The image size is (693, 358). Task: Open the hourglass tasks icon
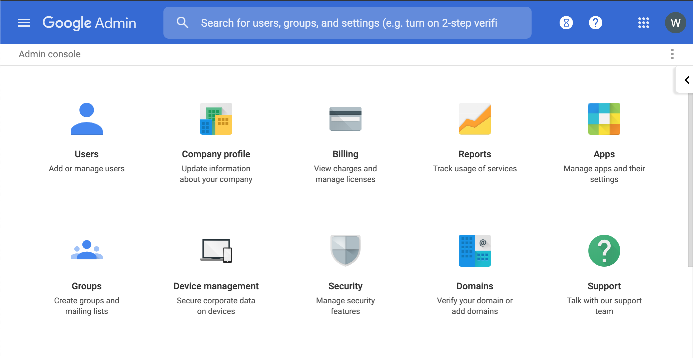pyautogui.click(x=566, y=23)
